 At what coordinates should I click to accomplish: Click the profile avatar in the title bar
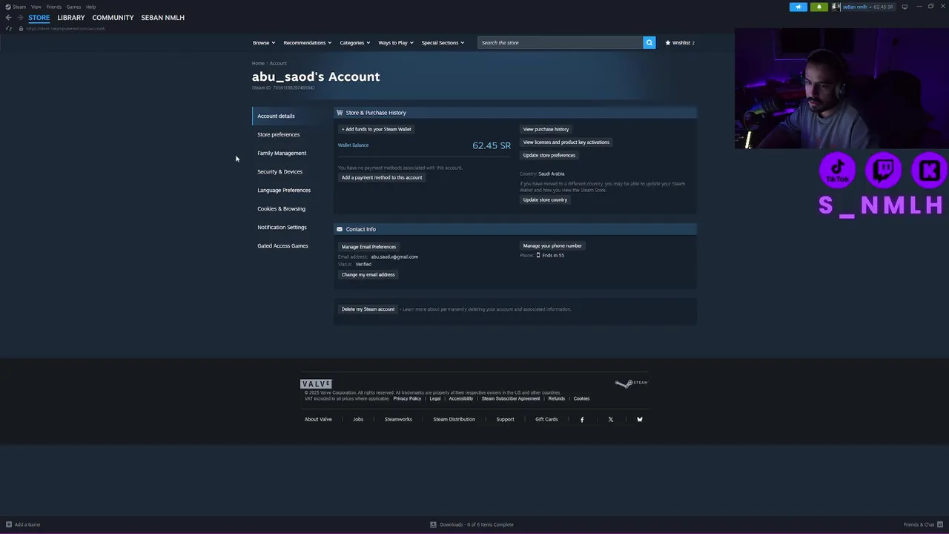836,7
